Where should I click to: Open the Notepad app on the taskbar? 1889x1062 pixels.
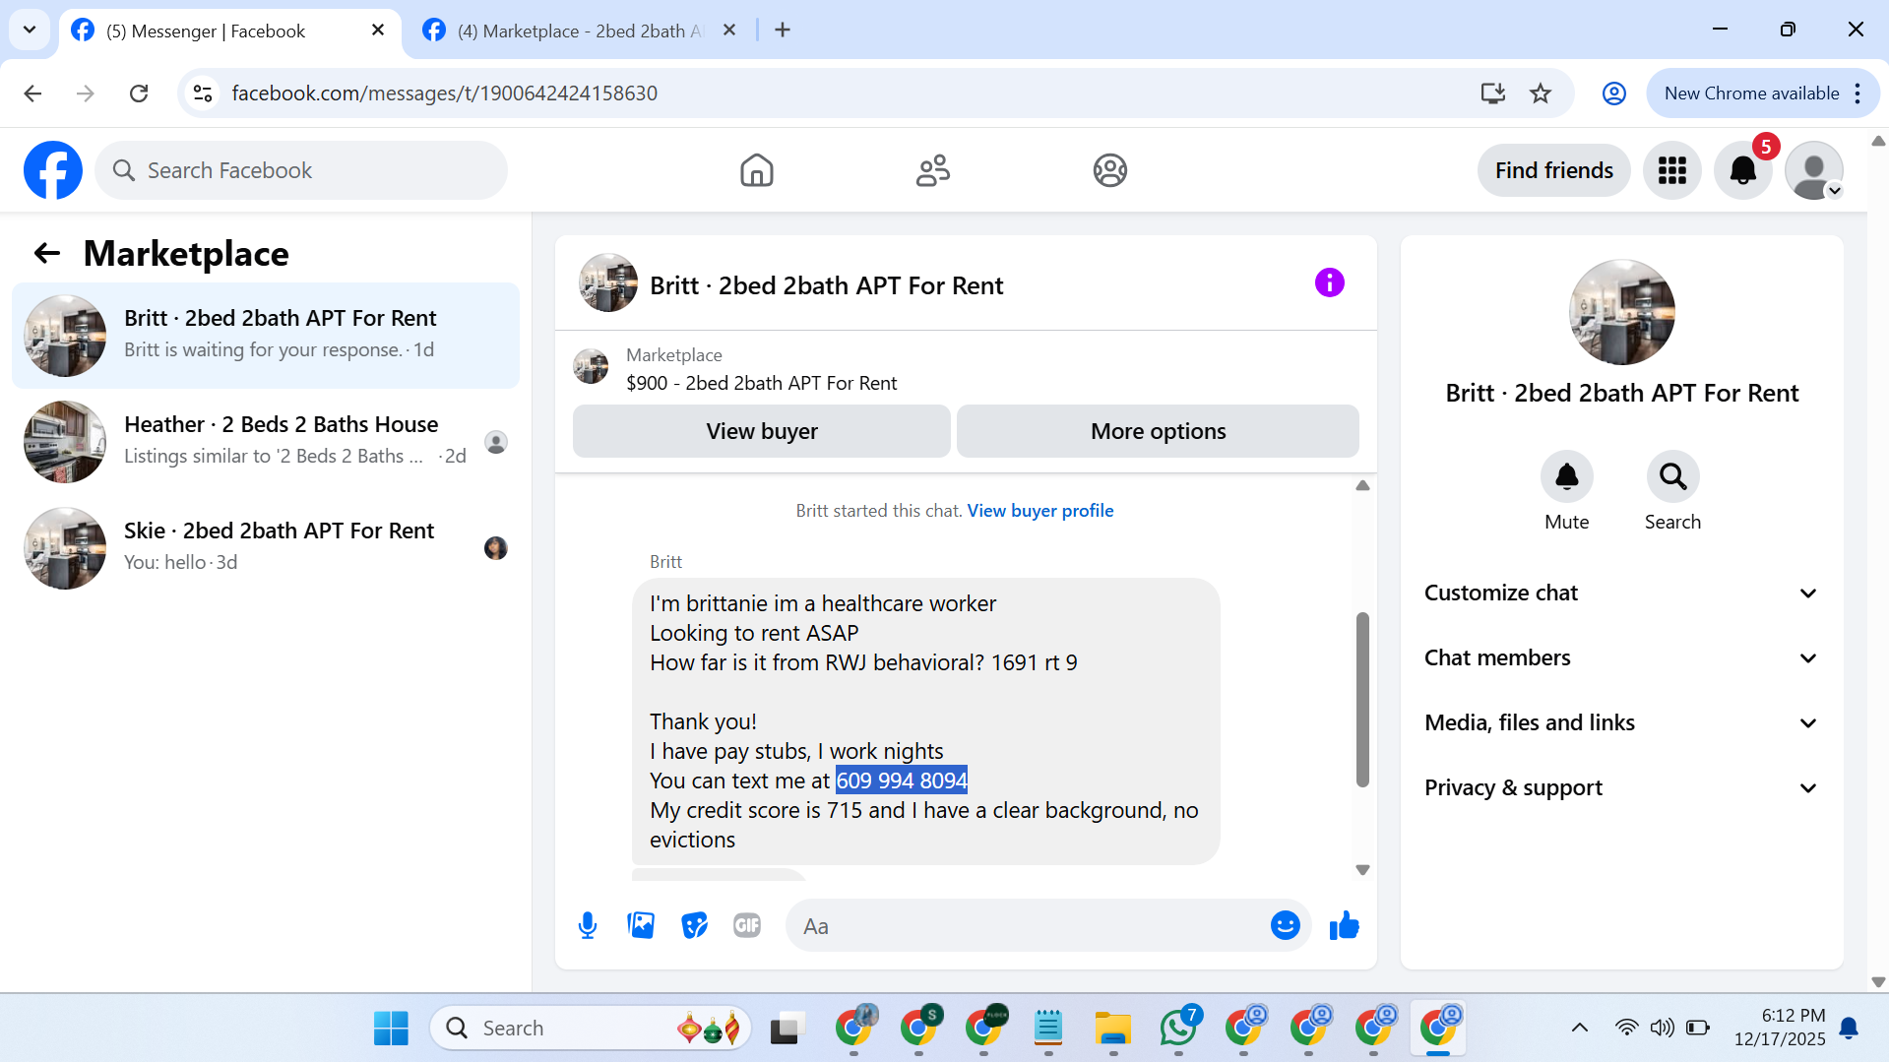tap(1048, 1029)
